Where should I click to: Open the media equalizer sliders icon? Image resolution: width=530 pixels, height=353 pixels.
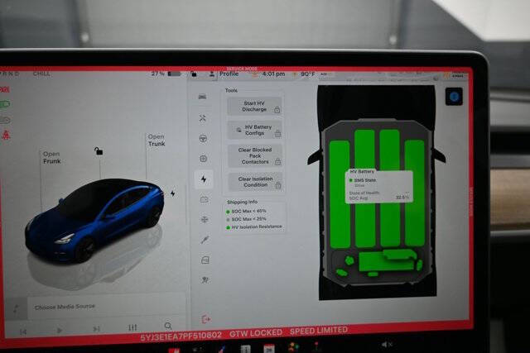click(132, 327)
